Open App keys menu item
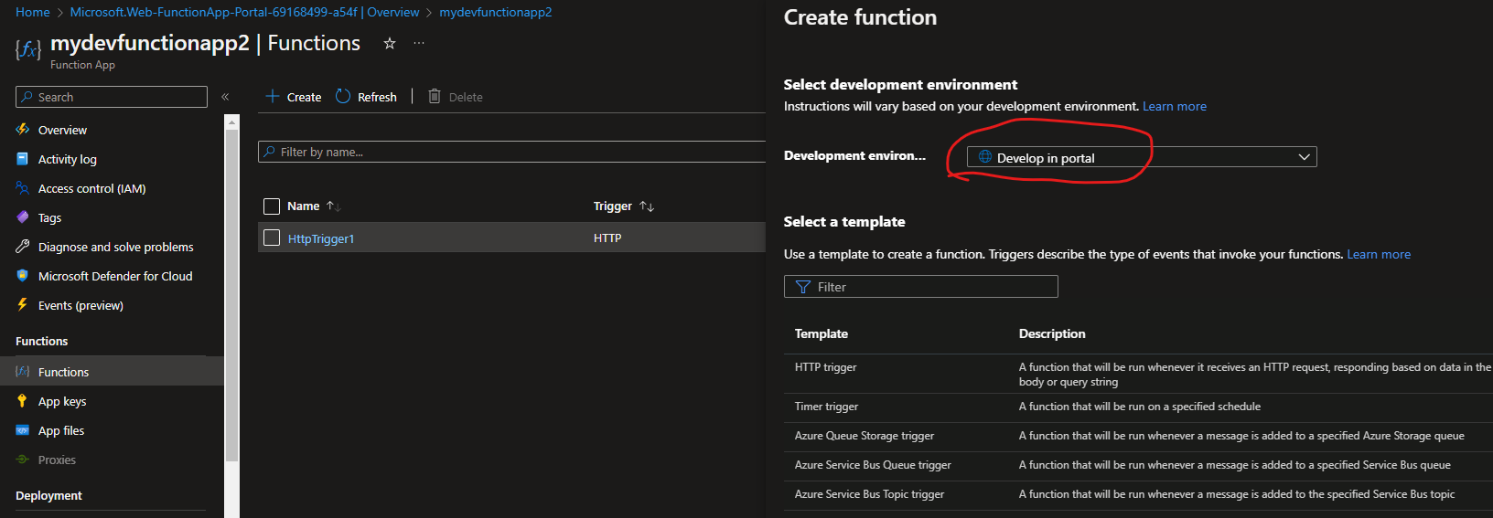 (x=62, y=401)
